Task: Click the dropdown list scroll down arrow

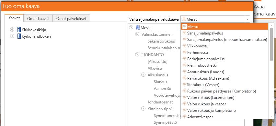Action: tap(271, 116)
